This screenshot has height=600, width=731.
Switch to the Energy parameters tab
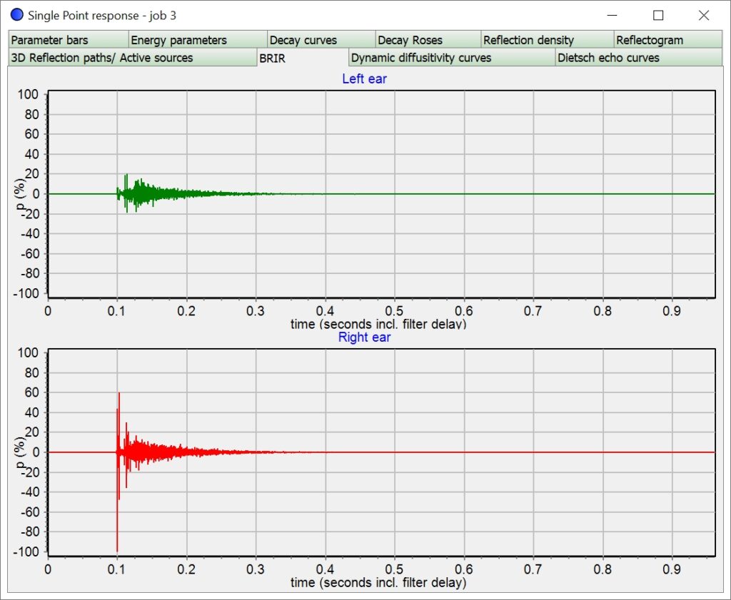click(198, 40)
